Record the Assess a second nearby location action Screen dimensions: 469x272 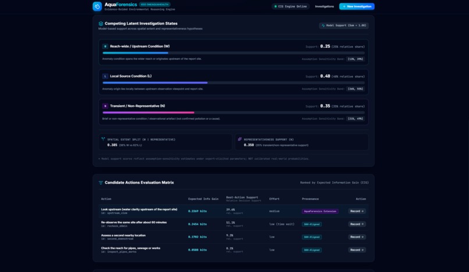tap(357, 237)
